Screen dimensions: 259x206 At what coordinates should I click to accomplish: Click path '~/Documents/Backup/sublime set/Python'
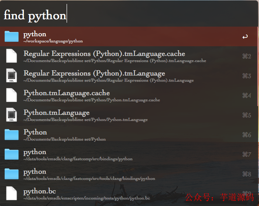(x=64, y=139)
